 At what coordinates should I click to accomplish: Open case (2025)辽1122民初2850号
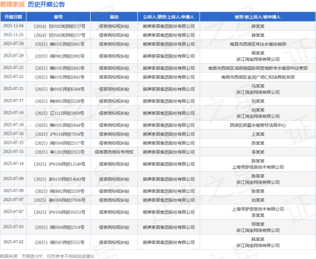[58, 113]
